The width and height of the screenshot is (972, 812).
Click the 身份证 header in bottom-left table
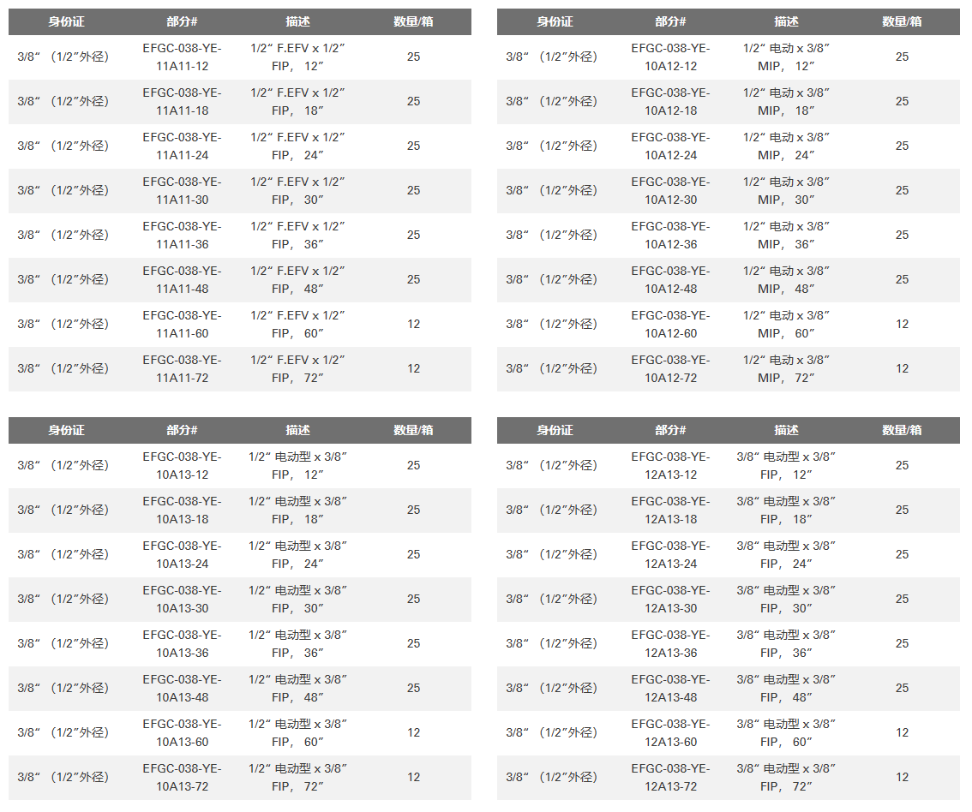66,430
